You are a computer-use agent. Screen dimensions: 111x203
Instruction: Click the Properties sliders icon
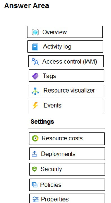click(x=36, y=199)
